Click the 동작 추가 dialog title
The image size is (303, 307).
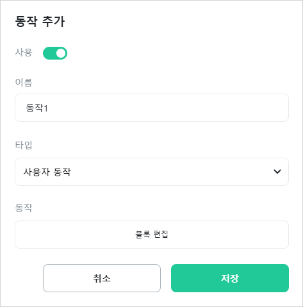click(40, 21)
